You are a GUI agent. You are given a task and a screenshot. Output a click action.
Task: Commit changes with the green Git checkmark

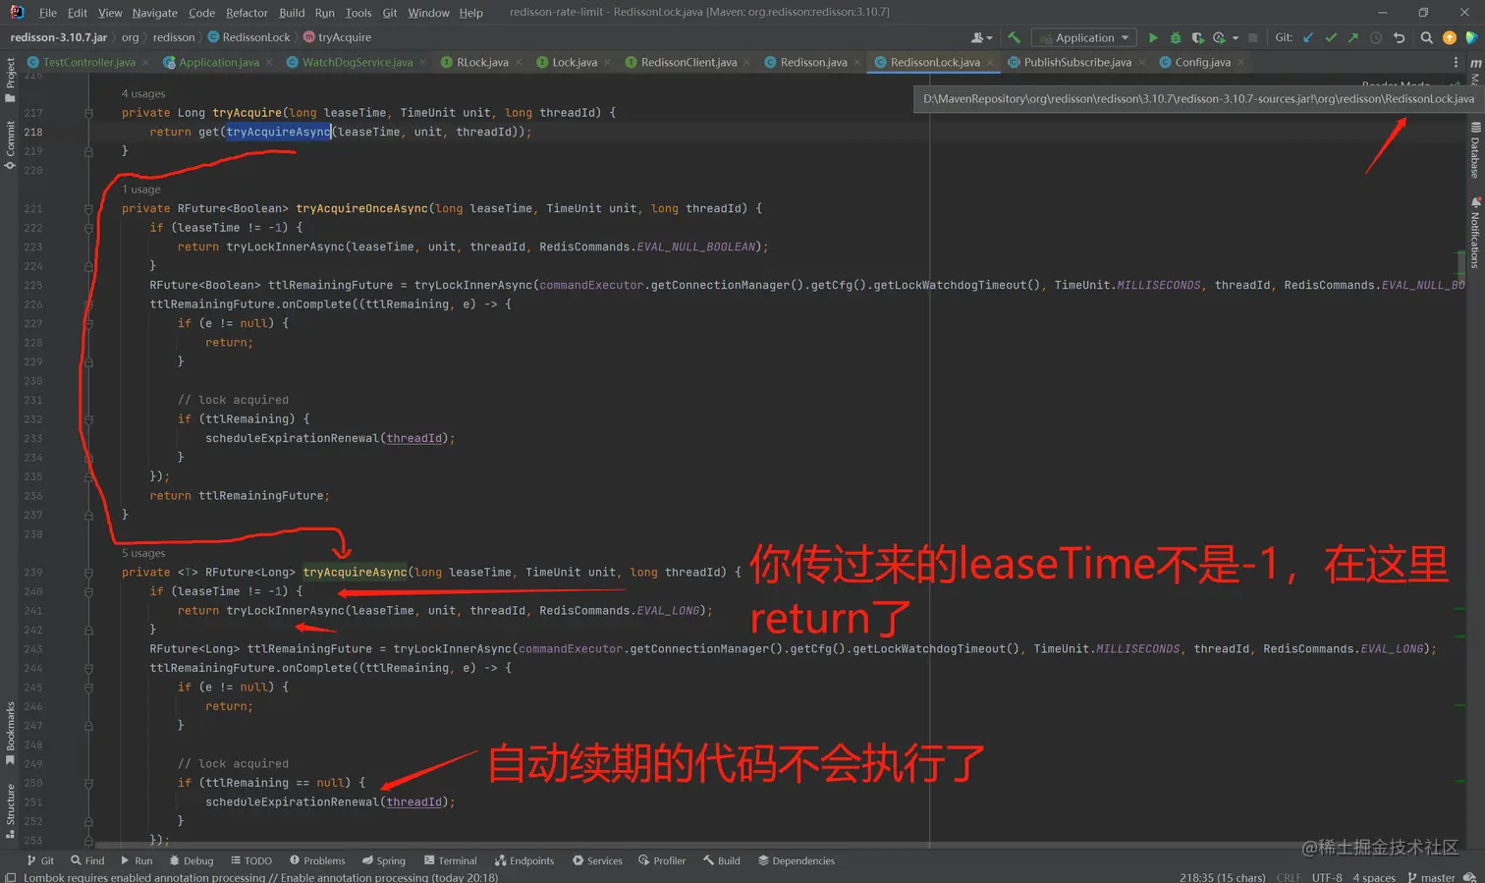pos(1331,37)
